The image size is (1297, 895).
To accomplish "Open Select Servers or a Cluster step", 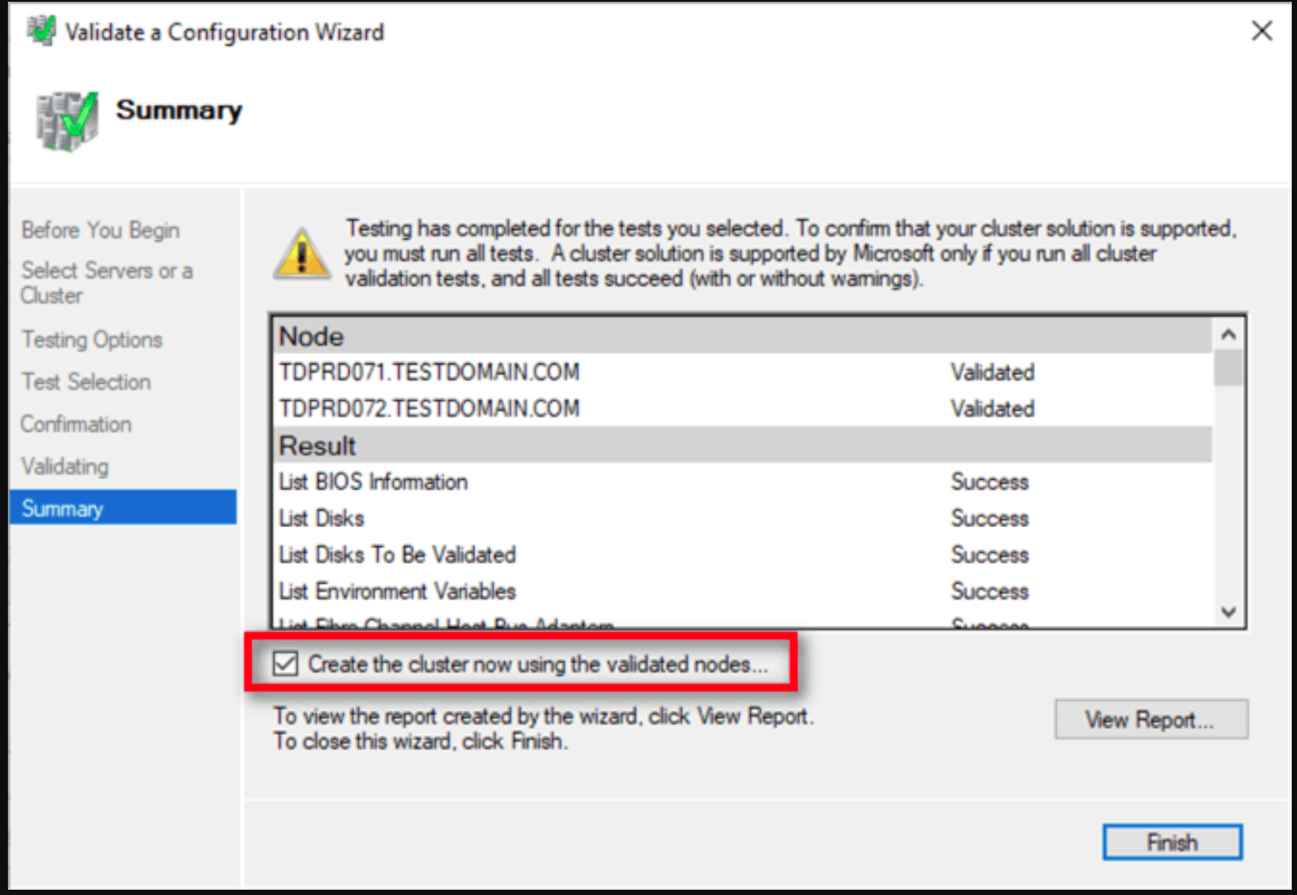I will pyautogui.click(x=107, y=282).
